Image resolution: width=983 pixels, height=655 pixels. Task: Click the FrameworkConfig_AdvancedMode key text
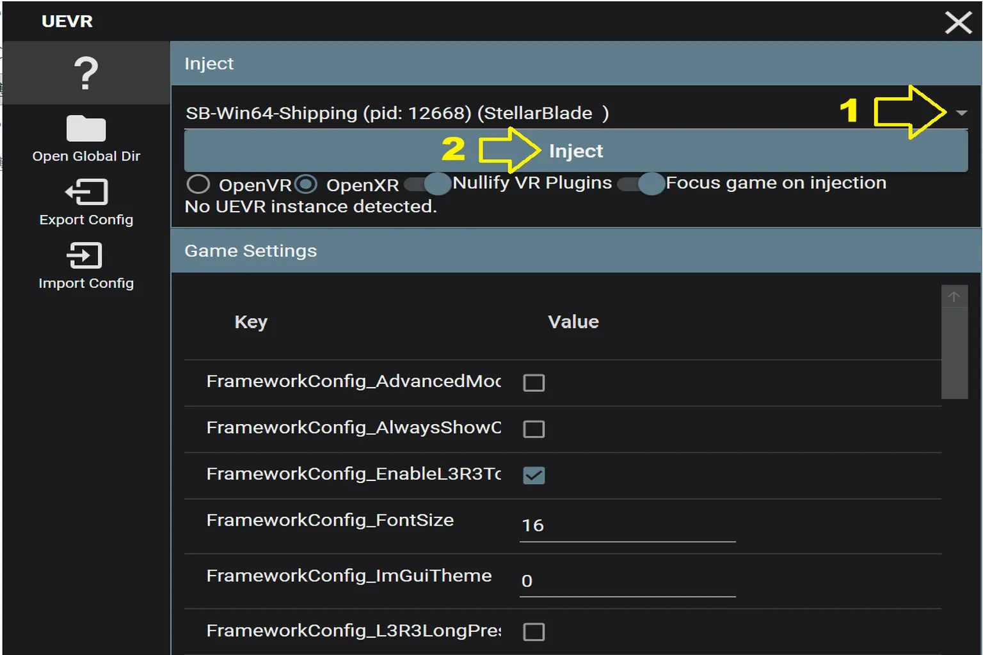(354, 381)
